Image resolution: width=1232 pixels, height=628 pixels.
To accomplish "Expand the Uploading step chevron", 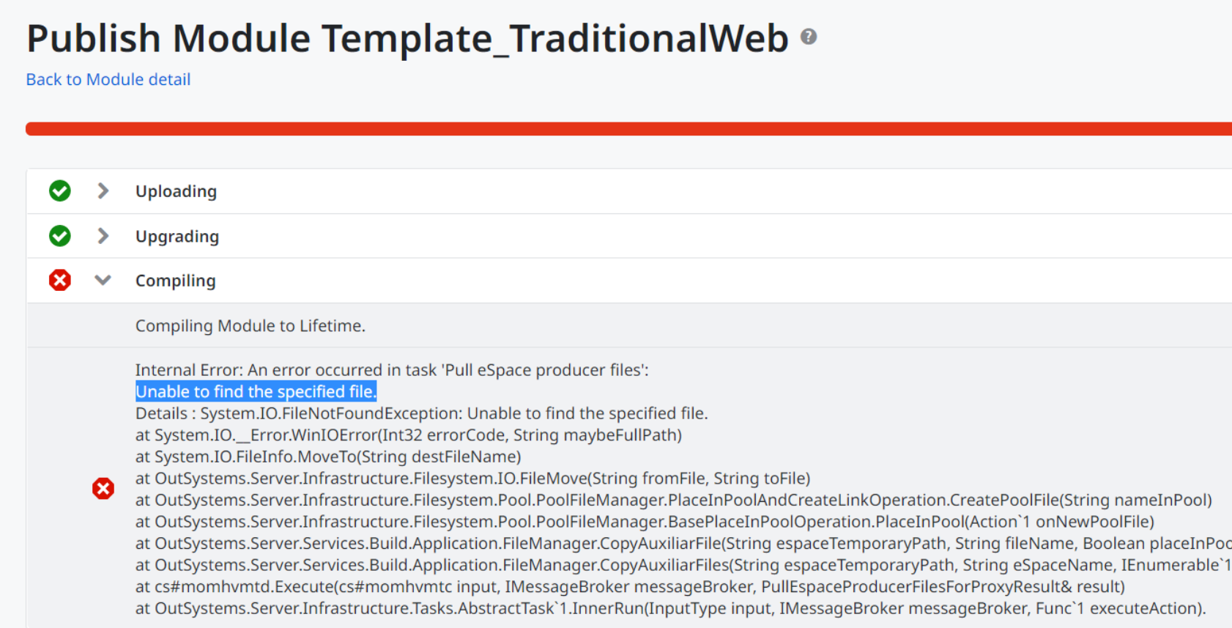I will point(103,191).
